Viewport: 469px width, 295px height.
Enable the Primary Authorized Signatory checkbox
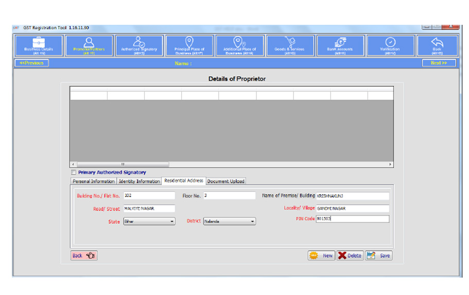[x=74, y=172]
